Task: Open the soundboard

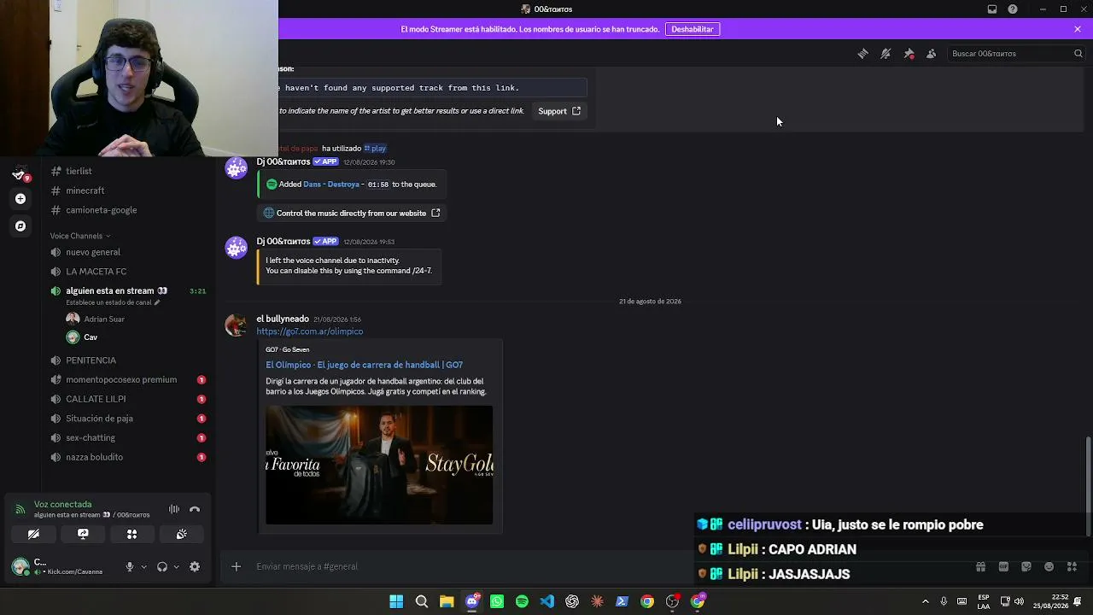Action: coord(182,535)
